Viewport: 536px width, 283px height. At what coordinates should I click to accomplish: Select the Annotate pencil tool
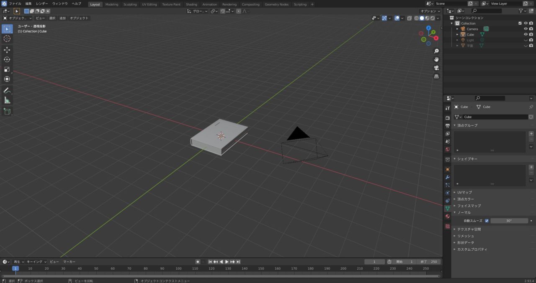tap(7, 91)
